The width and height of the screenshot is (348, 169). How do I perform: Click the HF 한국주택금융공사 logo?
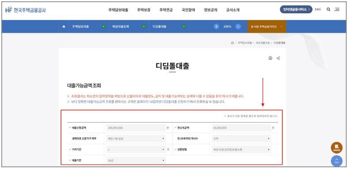[26, 10]
